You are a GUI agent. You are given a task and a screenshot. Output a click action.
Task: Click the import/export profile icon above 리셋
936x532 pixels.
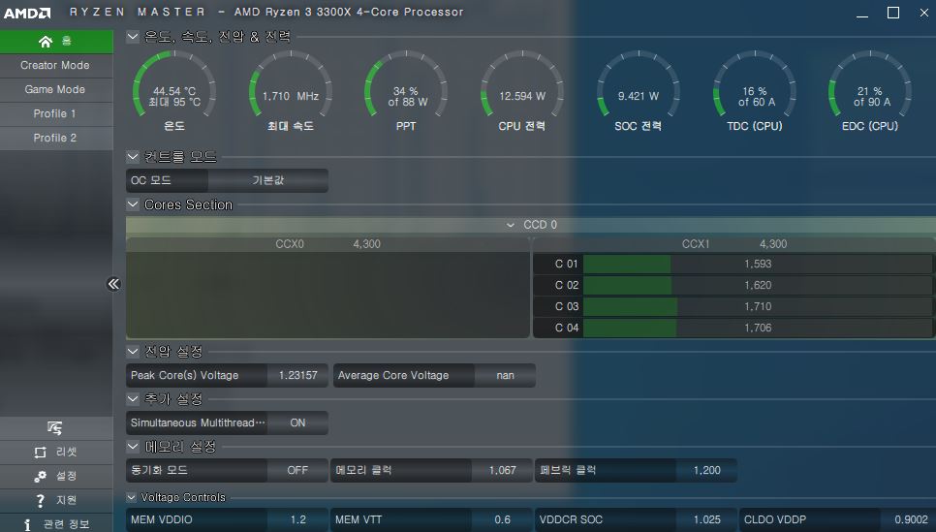[x=55, y=427]
